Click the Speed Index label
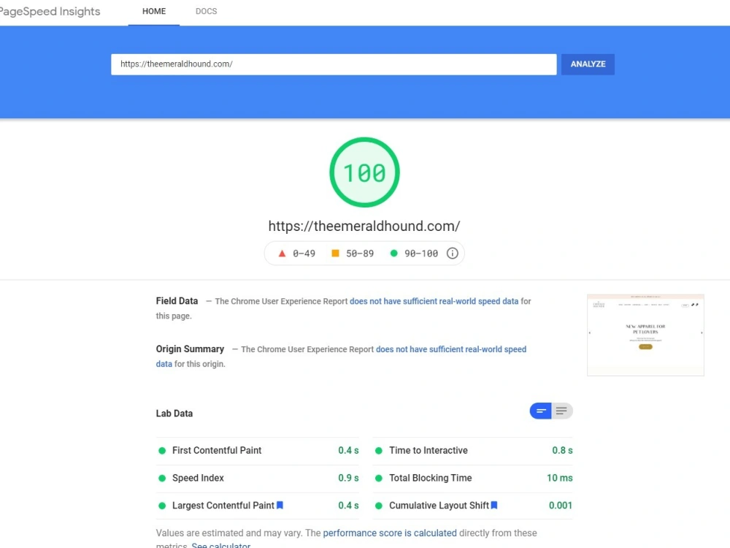 198,478
